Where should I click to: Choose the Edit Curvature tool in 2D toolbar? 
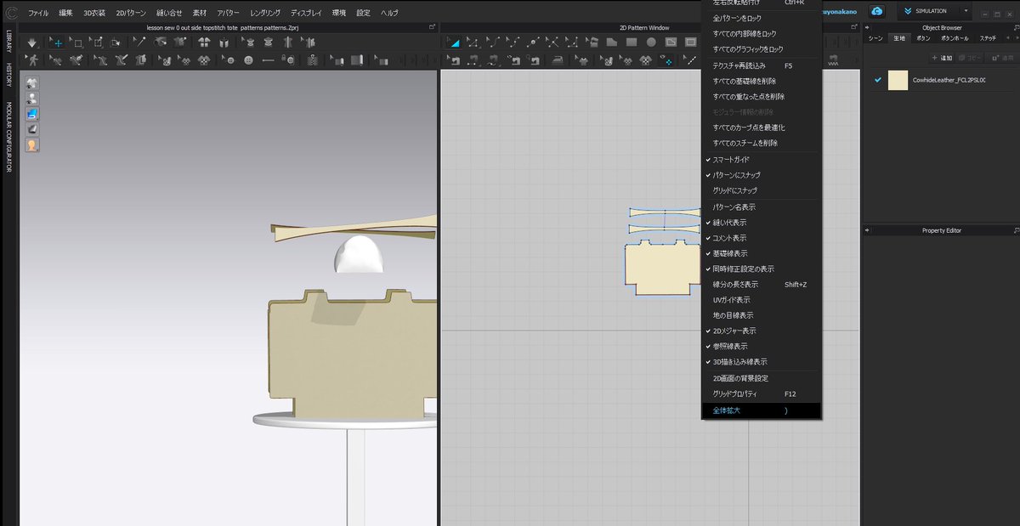coord(493,42)
